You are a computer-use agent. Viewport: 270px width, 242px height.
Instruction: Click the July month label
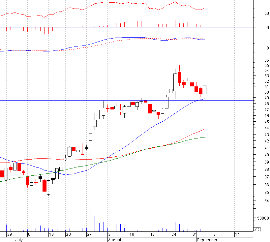pyautogui.click(x=19, y=240)
